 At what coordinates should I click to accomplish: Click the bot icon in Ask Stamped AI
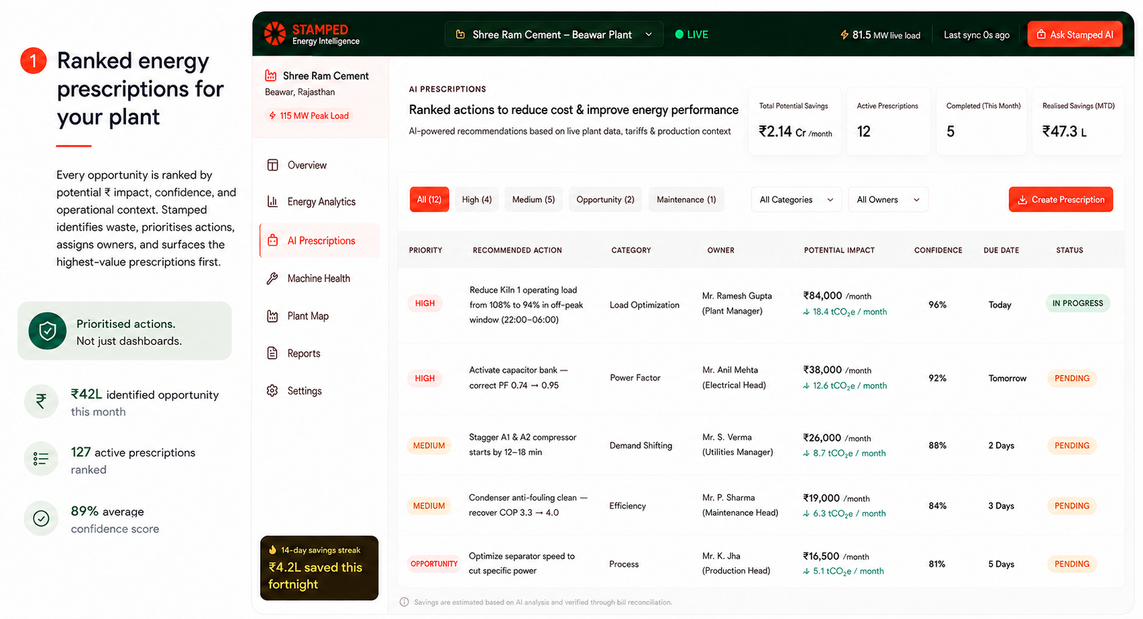pyautogui.click(x=1041, y=34)
